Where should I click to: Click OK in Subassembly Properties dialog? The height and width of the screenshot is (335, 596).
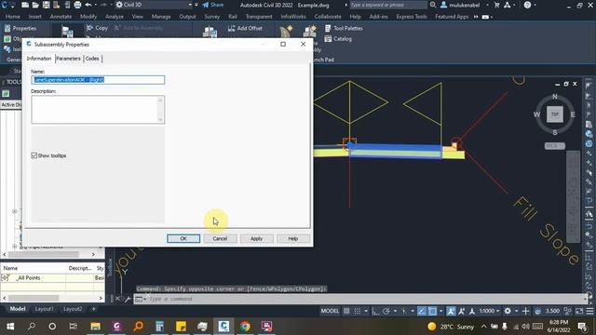tap(183, 238)
